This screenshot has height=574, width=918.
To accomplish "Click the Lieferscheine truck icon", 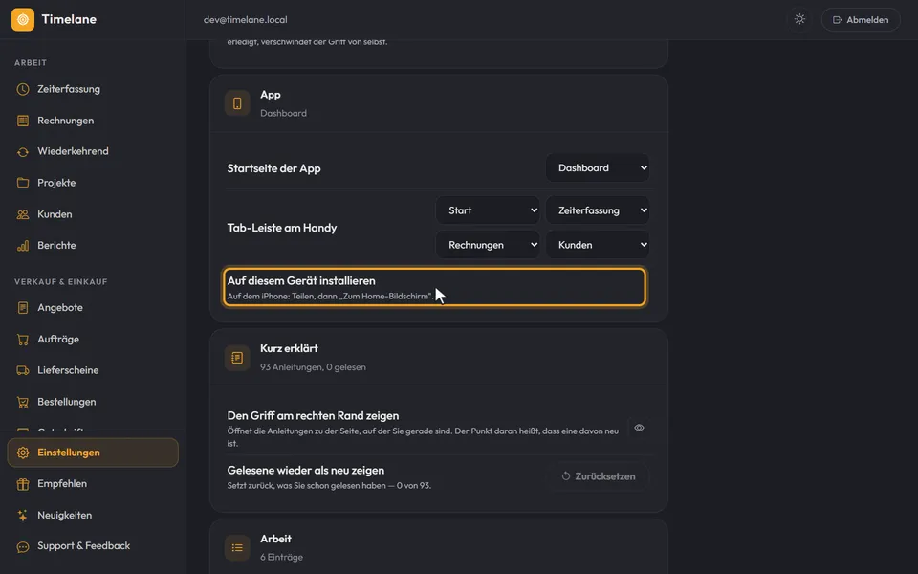I will (x=23, y=370).
